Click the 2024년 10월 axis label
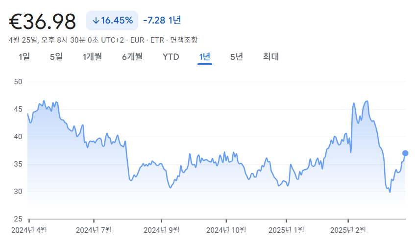 click(226, 230)
